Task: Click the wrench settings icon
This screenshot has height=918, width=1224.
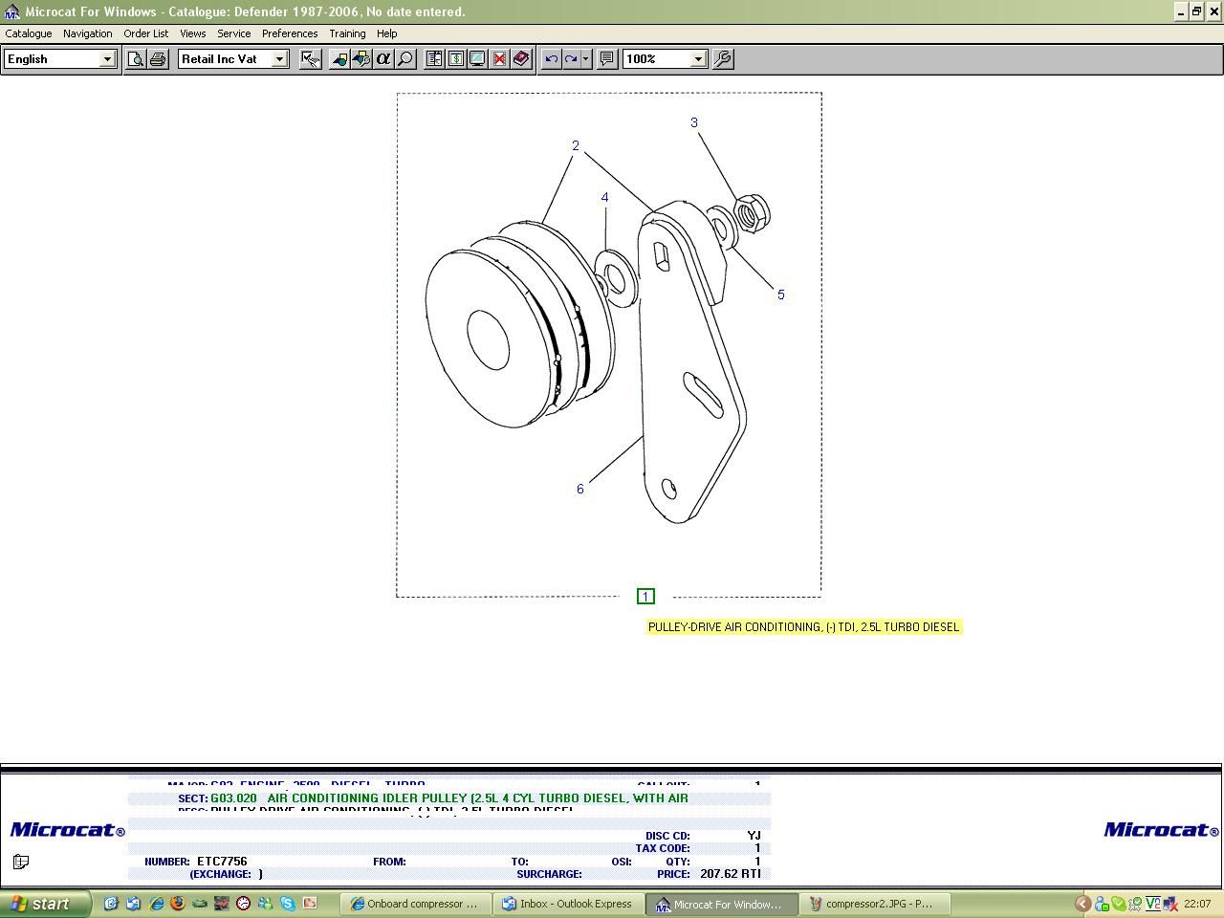Action: pyautogui.click(x=723, y=59)
